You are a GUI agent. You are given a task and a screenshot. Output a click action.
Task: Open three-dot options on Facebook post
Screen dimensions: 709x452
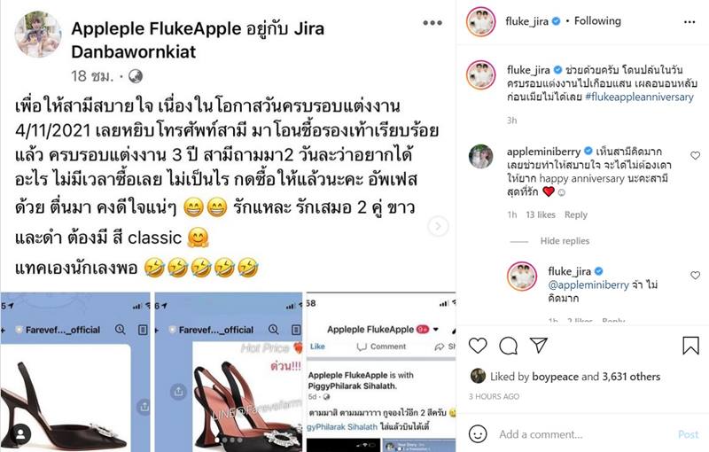pyautogui.click(x=432, y=23)
